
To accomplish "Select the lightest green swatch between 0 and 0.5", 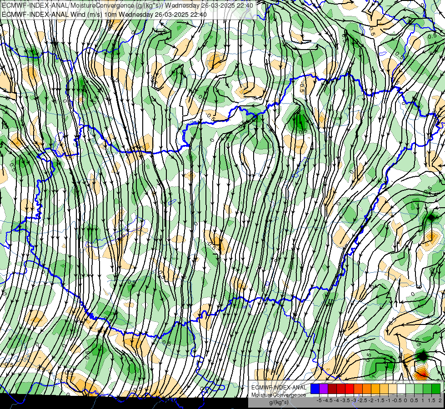I will point(410,389).
